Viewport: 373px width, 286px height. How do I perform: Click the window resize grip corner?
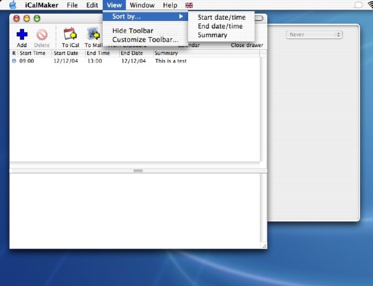[x=264, y=246]
